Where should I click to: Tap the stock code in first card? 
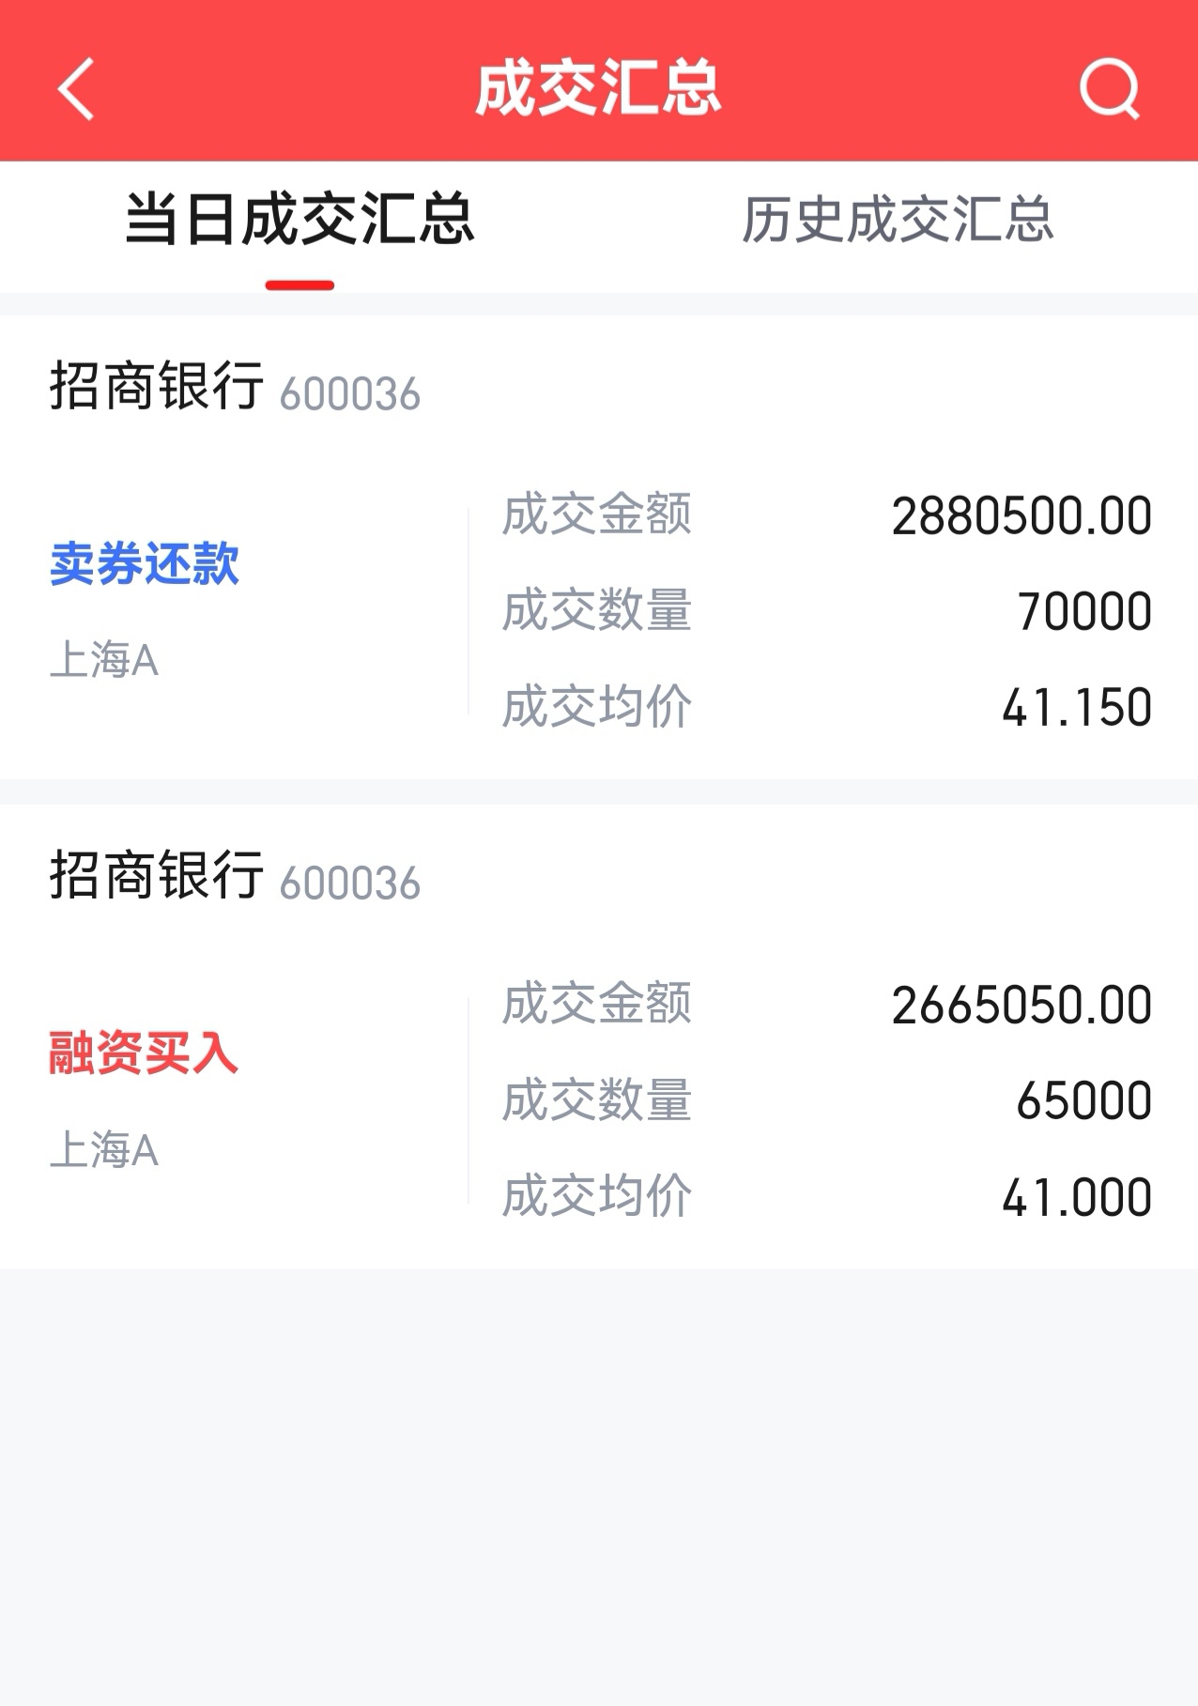pyautogui.click(x=350, y=394)
